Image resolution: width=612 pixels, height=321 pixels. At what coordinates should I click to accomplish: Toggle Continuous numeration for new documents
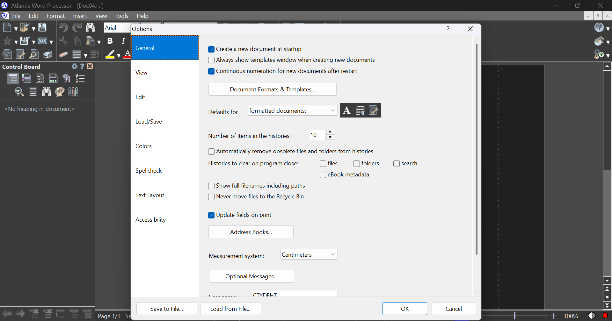click(x=211, y=71)
